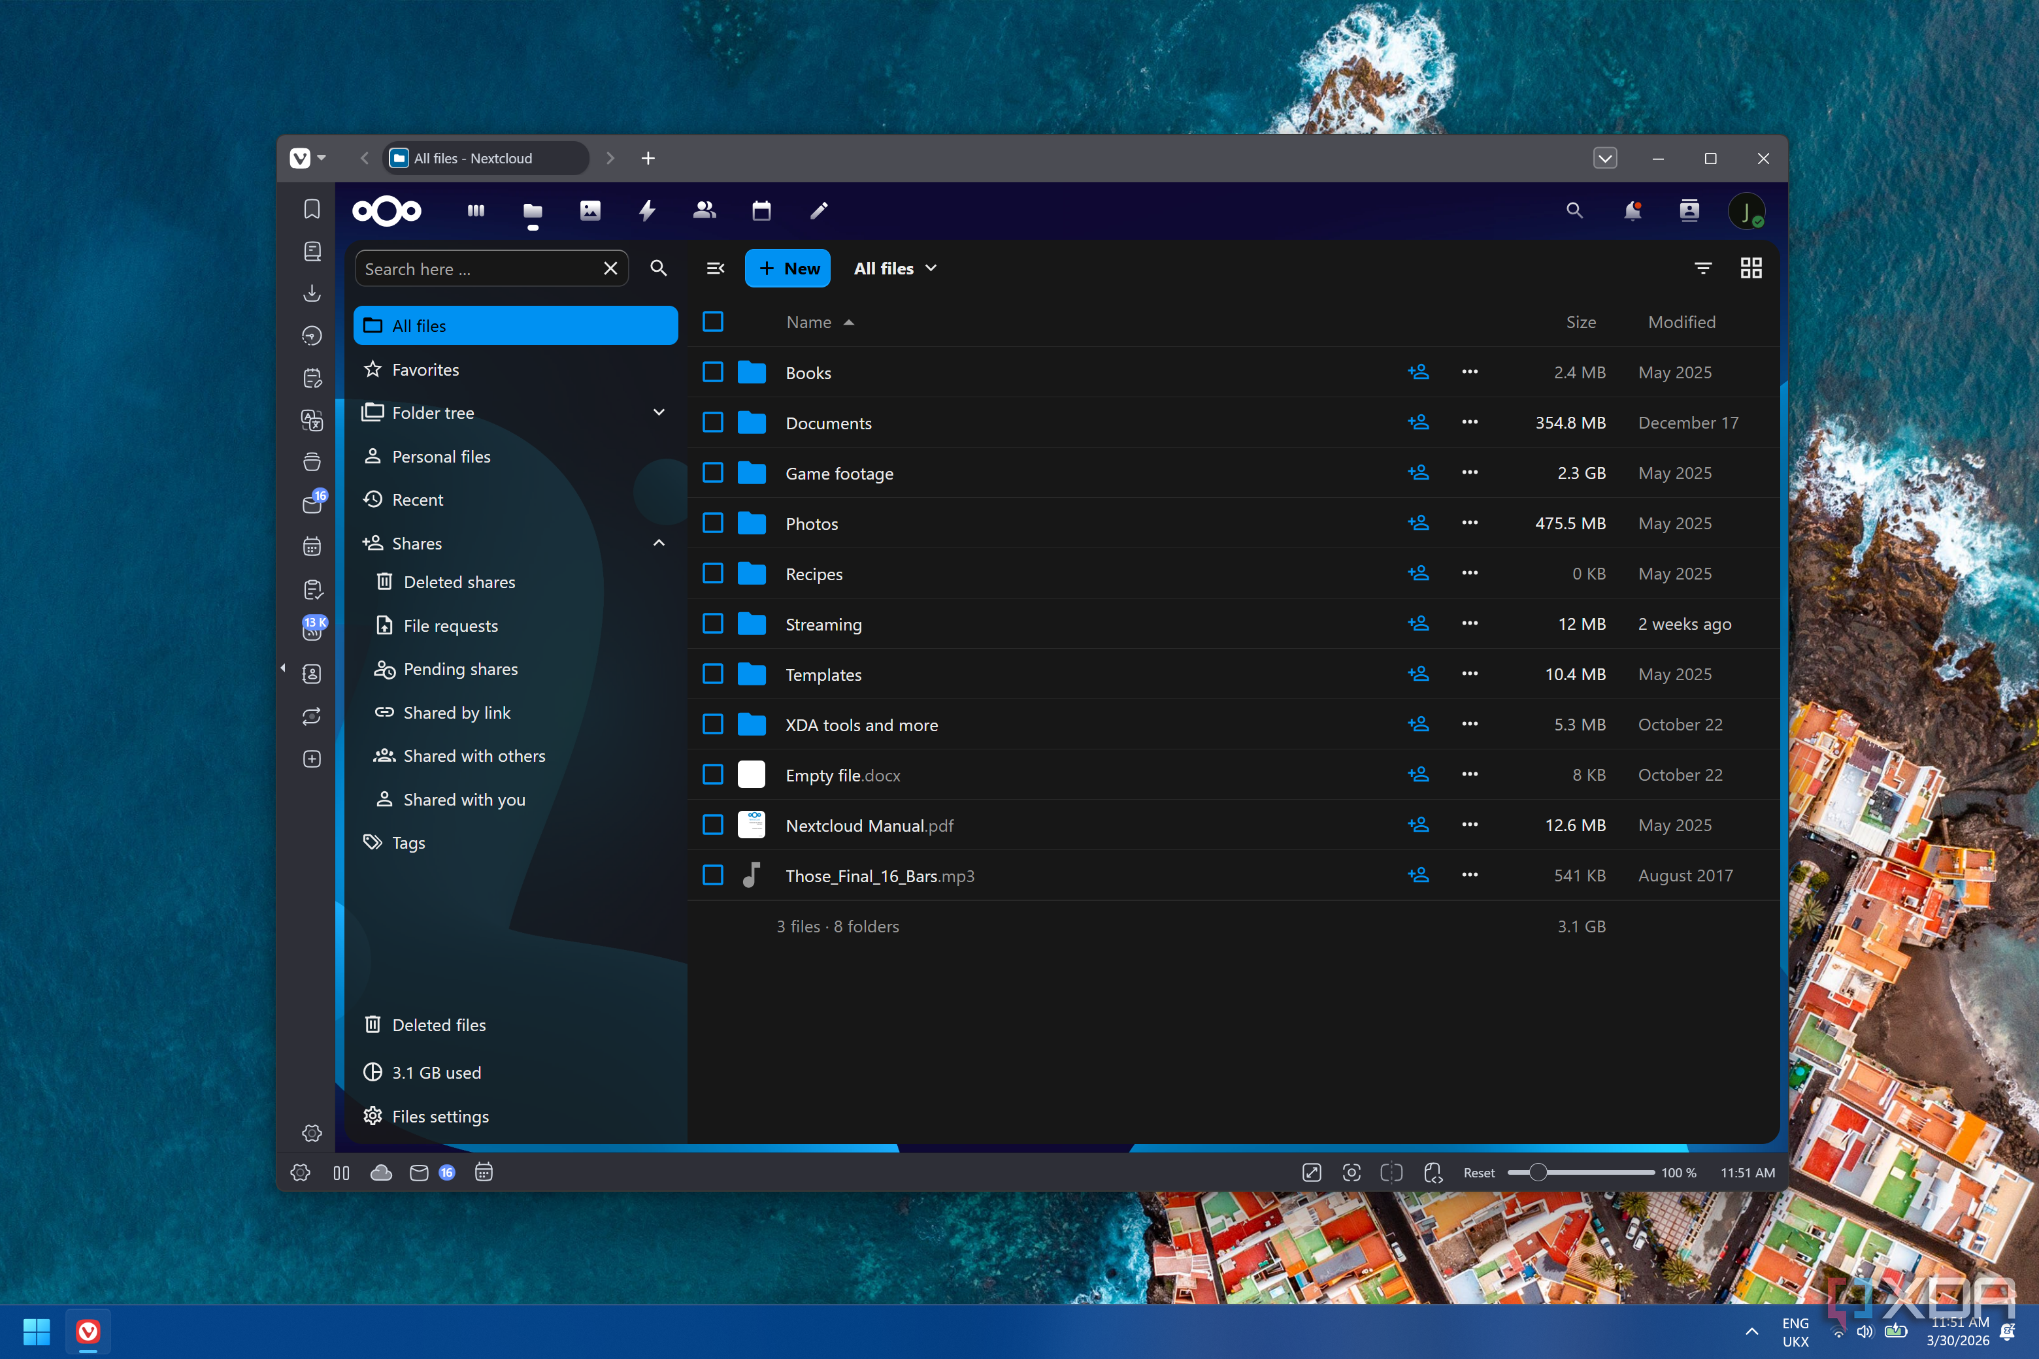Screen dimensions: 2039x1359
Task: Open the All files breadcrumb dropdown
Action: (895, 269)
